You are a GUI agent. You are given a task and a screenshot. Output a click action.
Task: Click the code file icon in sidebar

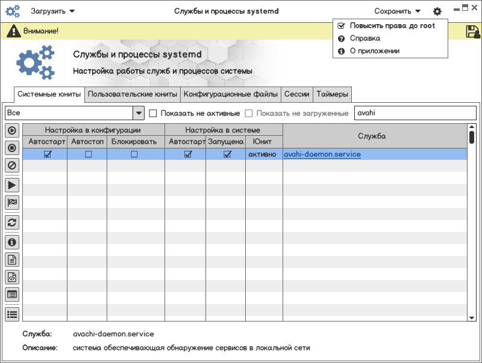pyautogui.click(x=12, y=277)
